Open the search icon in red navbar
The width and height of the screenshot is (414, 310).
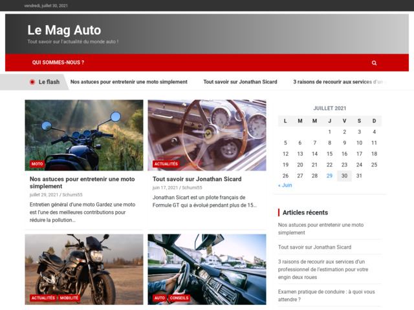tap(374, 63)
